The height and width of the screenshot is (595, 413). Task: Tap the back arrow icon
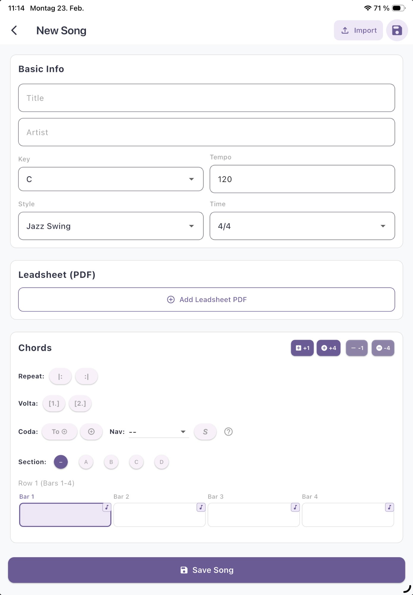14,30
